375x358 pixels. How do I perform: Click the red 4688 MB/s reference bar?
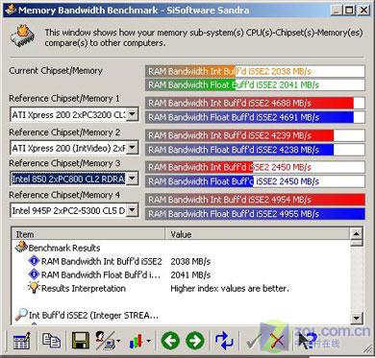click(255, 103)
